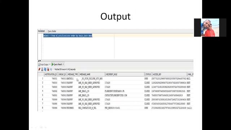Viewport: 231px width, 130px height.
Task: Select row number 6 in the results grid
Action: pyautogui.click(x=43, y=99)
